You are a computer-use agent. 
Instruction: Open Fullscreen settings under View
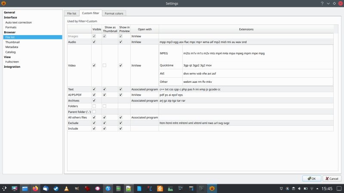tap(12, 62)
